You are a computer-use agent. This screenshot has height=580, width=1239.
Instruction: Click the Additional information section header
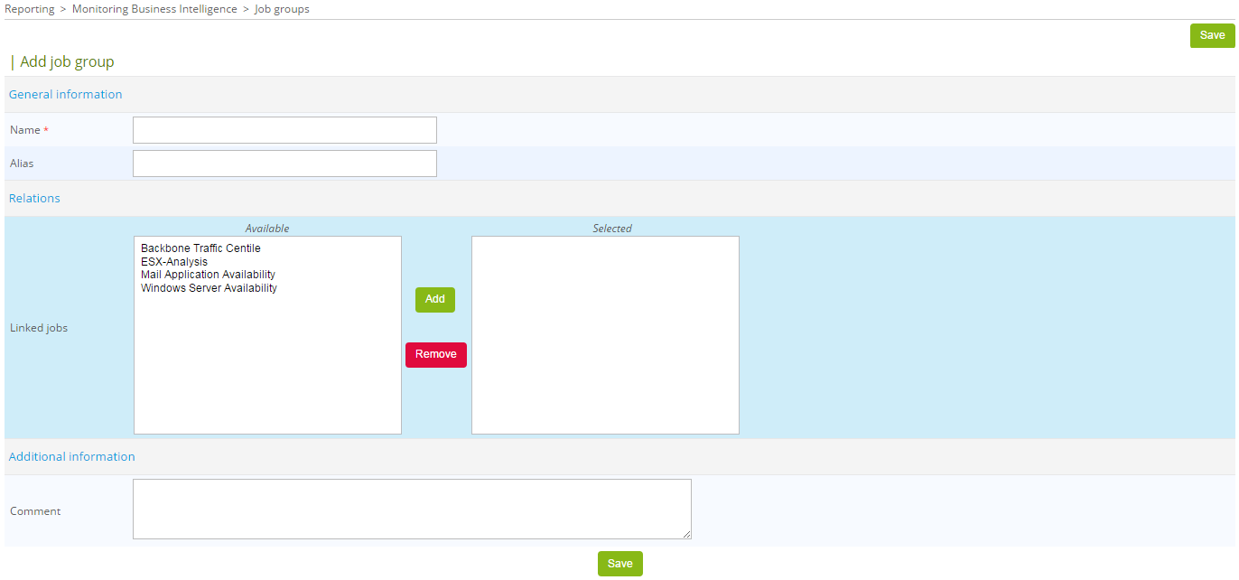click(71, 456)
